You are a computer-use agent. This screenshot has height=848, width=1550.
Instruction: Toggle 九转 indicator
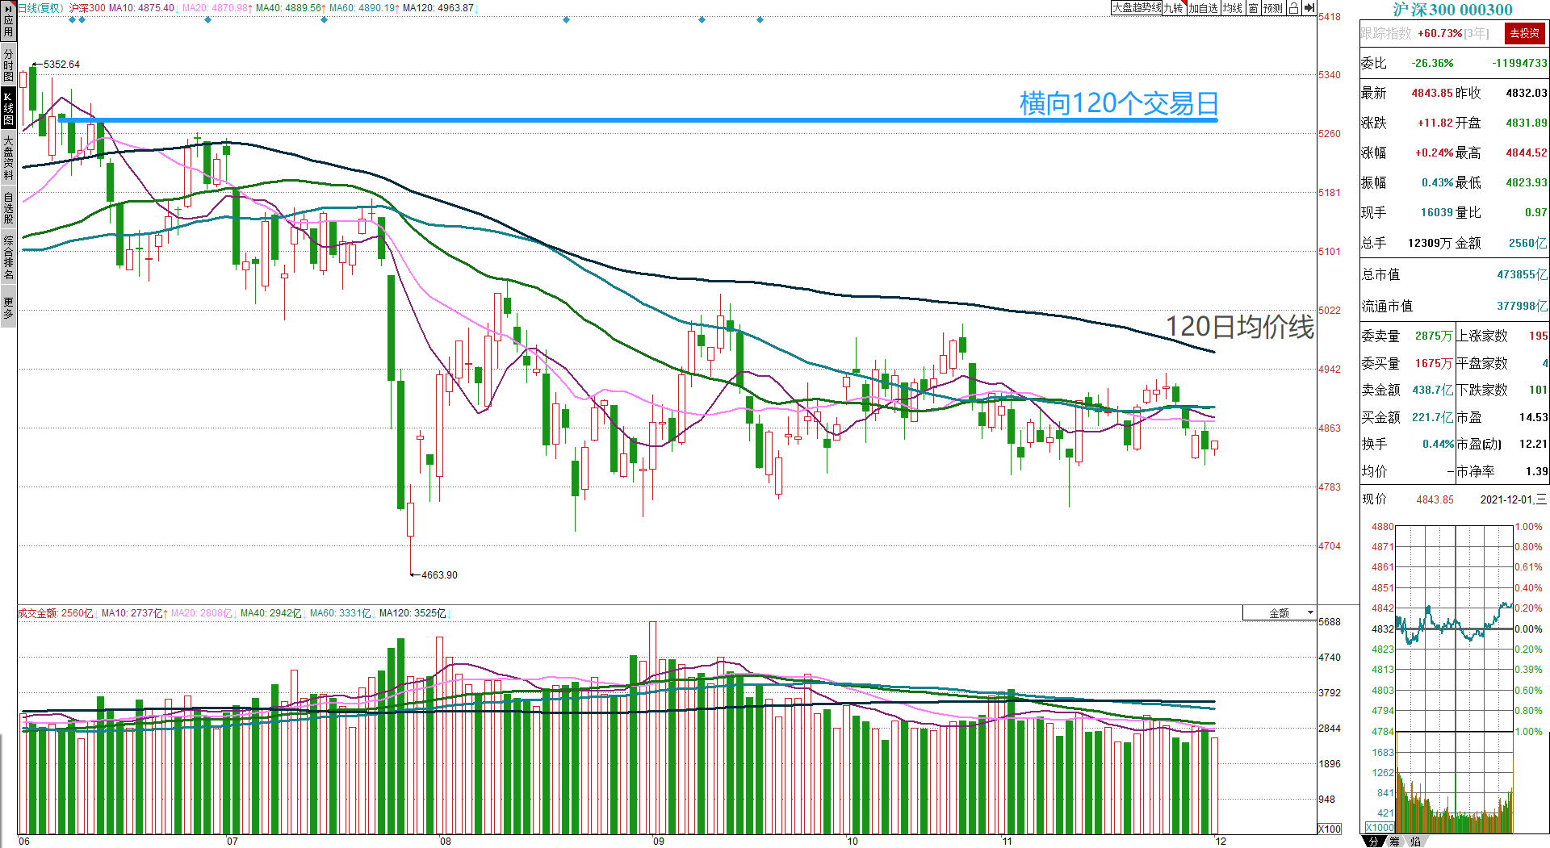tap(1174, 8)
